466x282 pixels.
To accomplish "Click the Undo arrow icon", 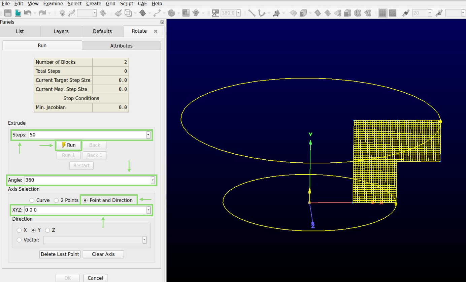I will coord(28,13).
